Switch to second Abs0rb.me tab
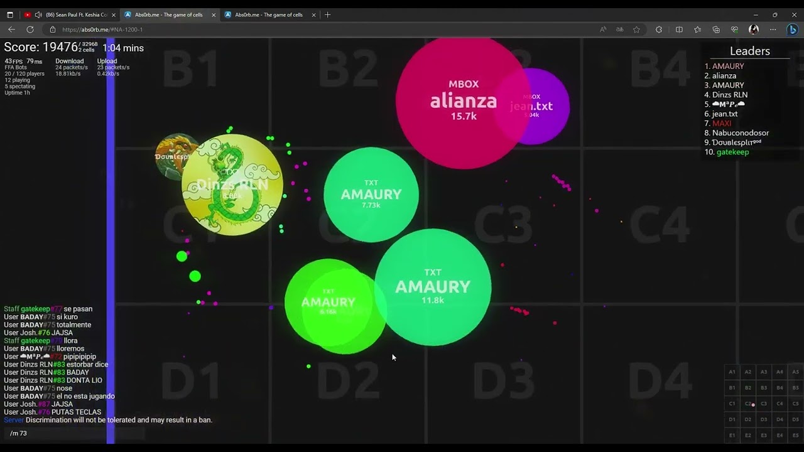 (269, 14)
